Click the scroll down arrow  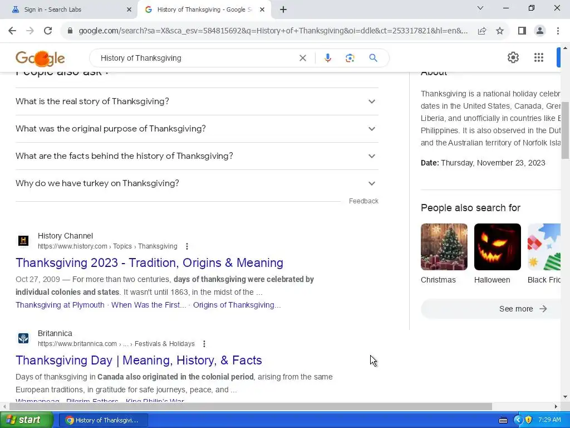pyautogui.click(x=566, y=397)
